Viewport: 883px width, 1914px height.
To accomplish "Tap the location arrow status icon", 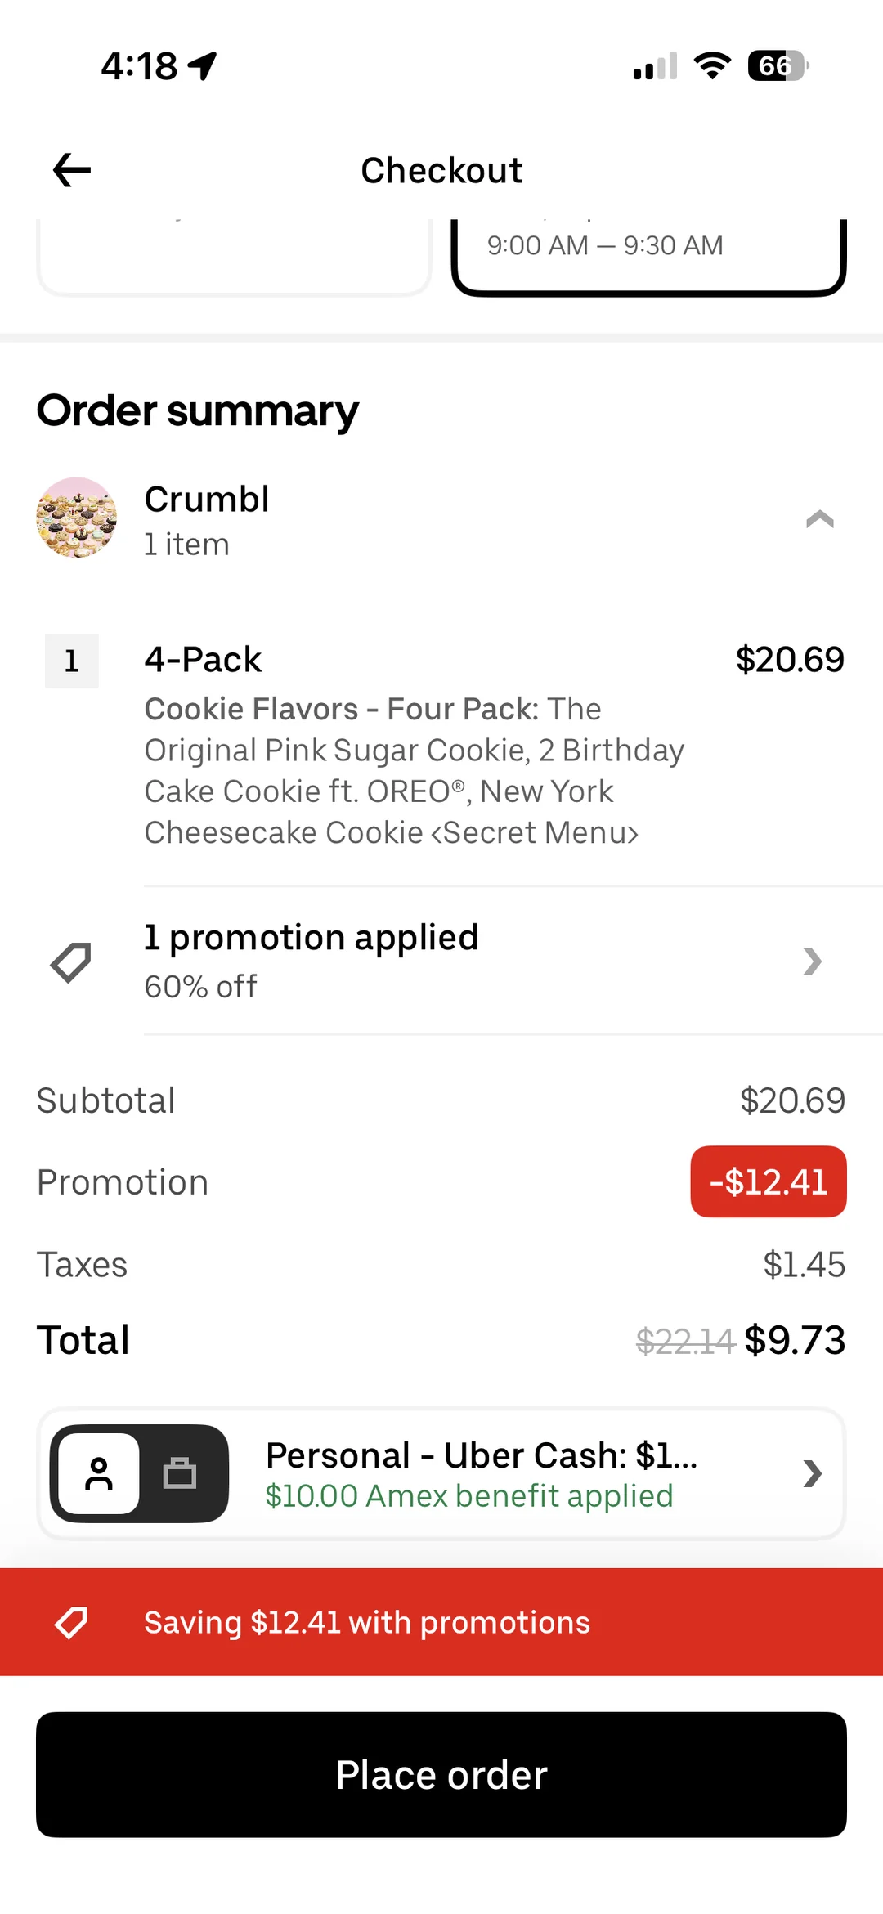I will tap(203, 65).
